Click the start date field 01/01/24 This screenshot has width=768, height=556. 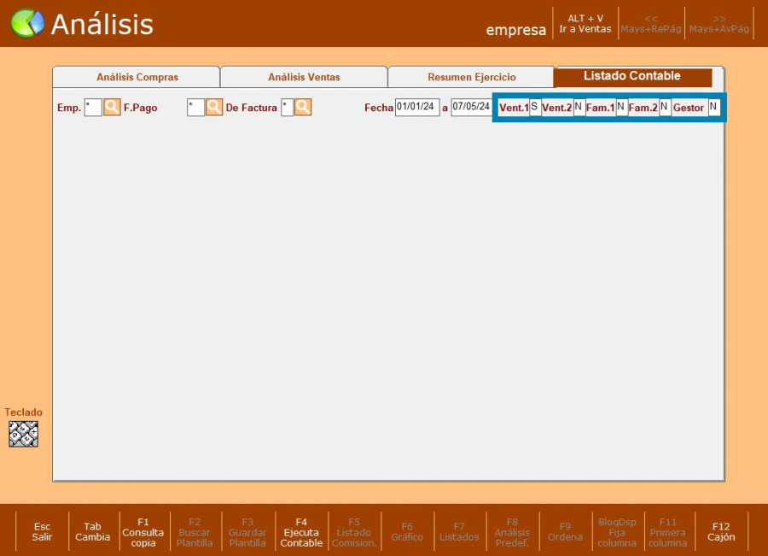point(416,108)
